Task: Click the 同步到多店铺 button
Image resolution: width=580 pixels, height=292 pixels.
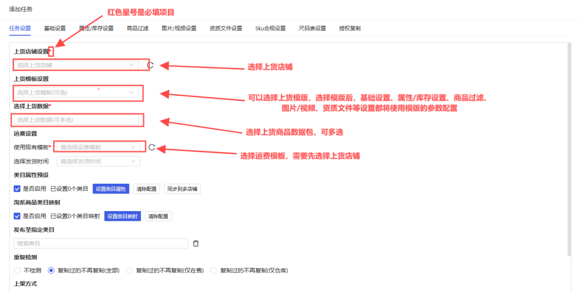Action: point(182,189)
